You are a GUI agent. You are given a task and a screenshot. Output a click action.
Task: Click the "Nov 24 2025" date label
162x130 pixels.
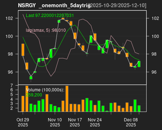[x=95, y=122]
